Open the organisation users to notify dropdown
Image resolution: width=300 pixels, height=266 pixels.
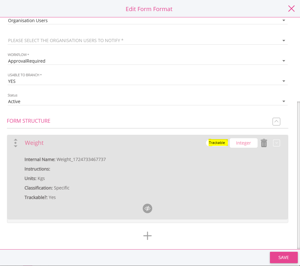coord(147,40)
